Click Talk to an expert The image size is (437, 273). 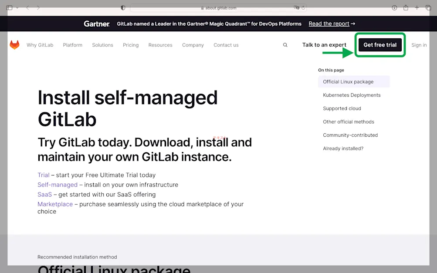pyautogui.click(x=324, y=45)
